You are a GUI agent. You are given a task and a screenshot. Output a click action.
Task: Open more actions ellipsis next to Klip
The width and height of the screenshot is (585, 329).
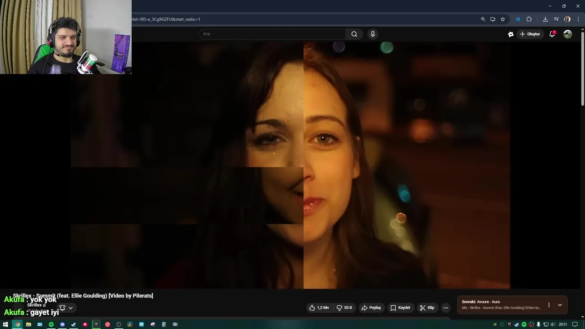pyautogui.click(x=446, y=308)
